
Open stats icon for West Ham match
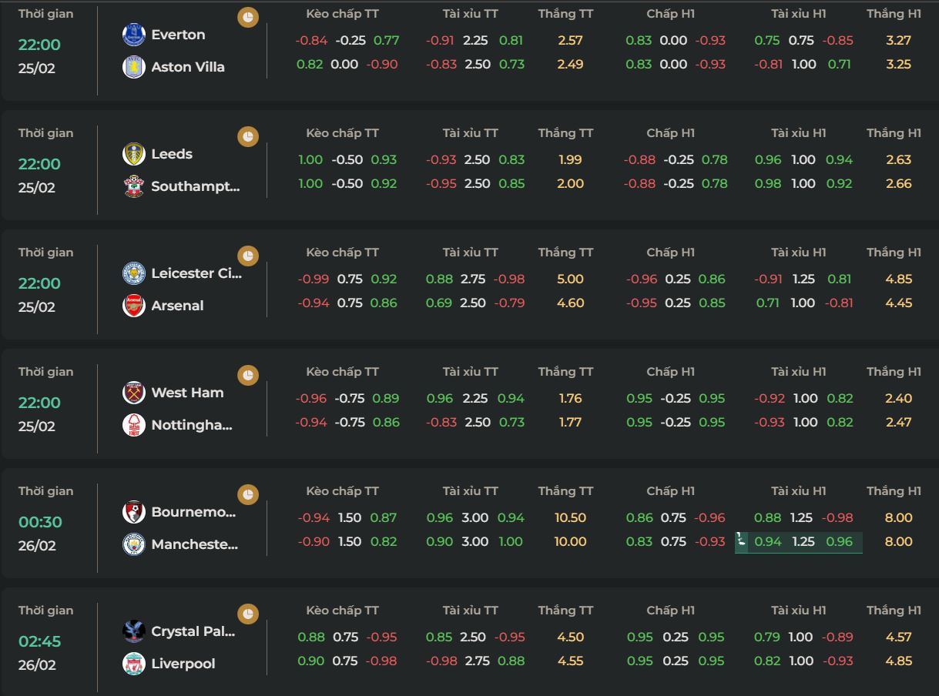[x=248, y=375]
